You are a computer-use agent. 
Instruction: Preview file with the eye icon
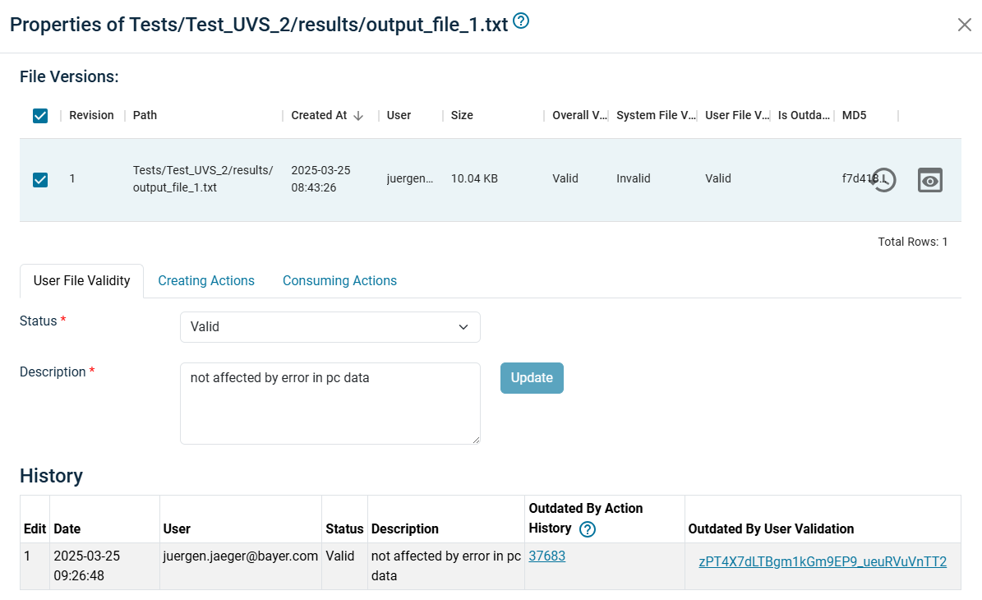click(929, 180)
